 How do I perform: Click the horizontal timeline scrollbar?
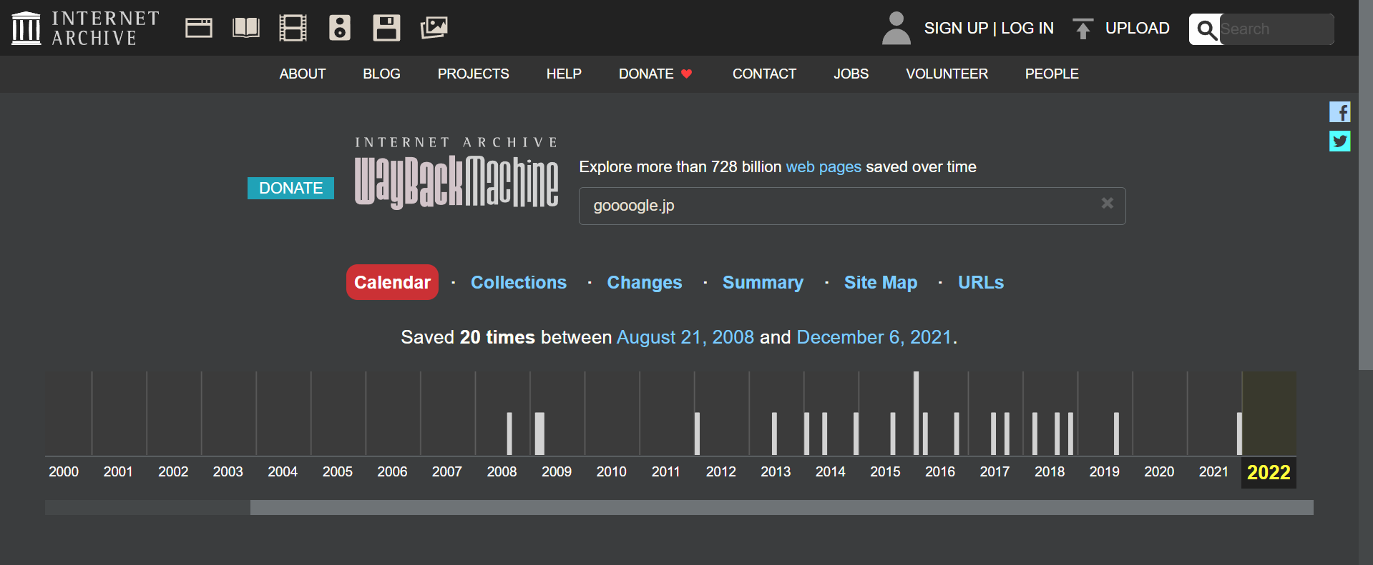(780, 508)
